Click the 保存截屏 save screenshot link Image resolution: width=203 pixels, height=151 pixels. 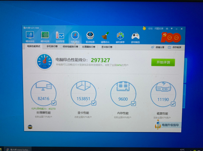pos(177,47)
